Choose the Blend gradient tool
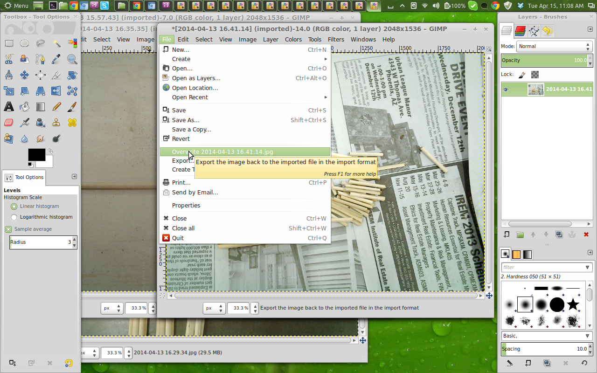This screenshot has height=373, width=597. click(41, 107)
